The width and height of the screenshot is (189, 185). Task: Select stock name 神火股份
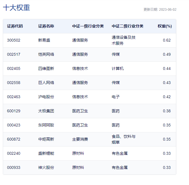[x=46, y=167]
